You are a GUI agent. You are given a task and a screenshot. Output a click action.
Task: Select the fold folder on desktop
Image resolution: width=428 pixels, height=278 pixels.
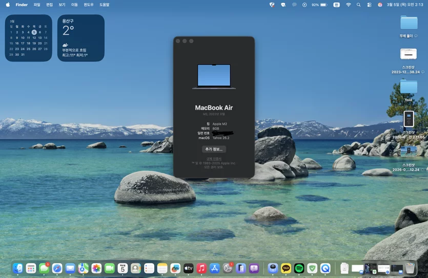[409, 91]
